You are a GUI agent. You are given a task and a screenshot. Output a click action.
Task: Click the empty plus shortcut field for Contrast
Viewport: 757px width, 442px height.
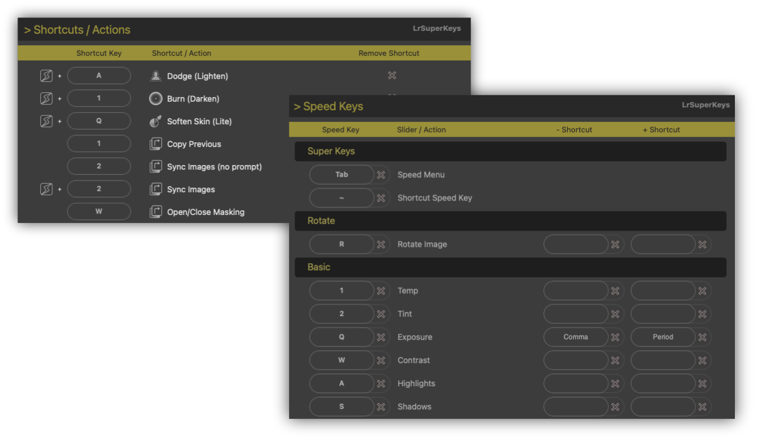tap(663, 361)
